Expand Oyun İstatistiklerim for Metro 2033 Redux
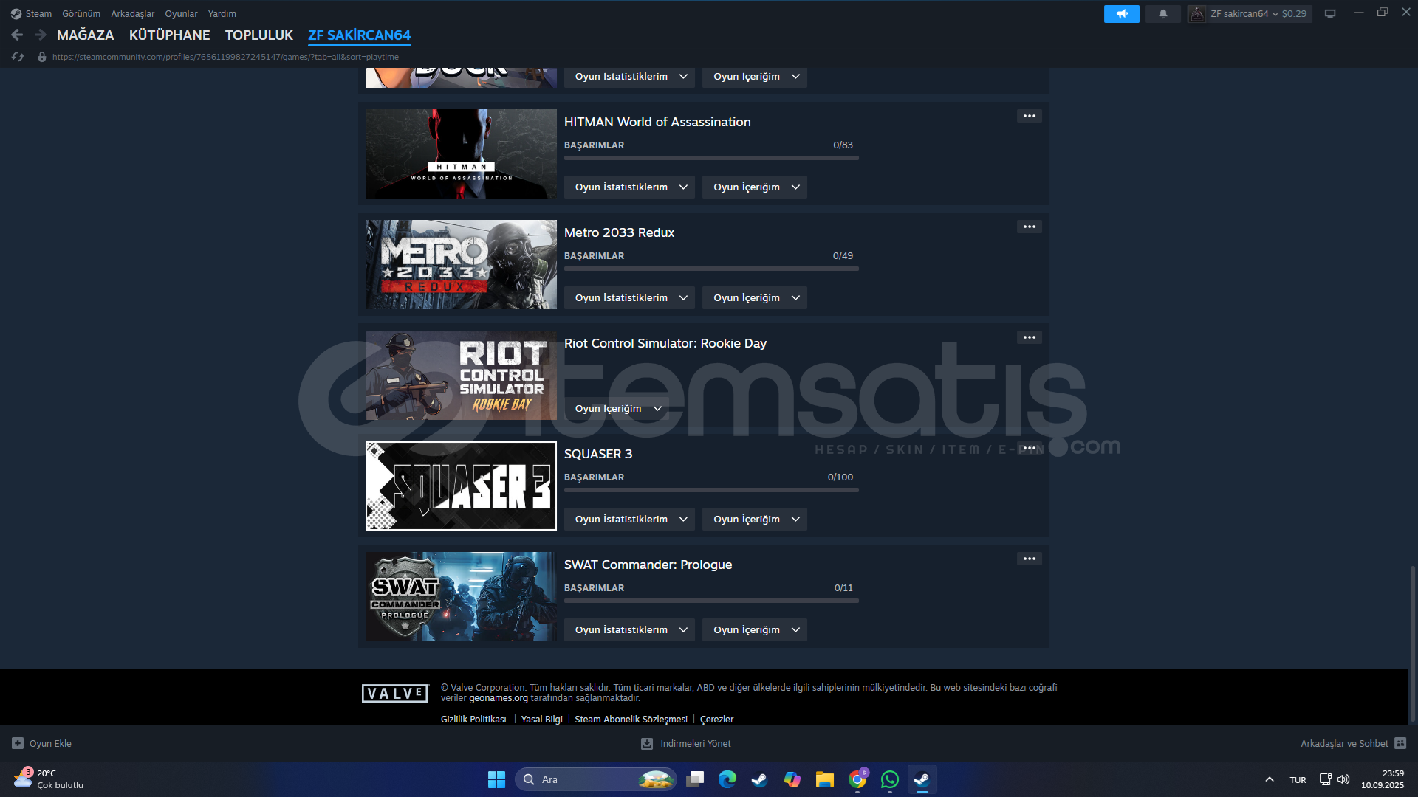 pyautogui.click(x=629, y=297)
